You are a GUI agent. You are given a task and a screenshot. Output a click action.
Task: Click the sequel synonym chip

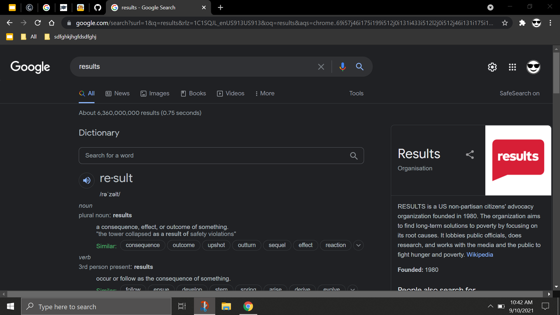[x=277, y=245]
